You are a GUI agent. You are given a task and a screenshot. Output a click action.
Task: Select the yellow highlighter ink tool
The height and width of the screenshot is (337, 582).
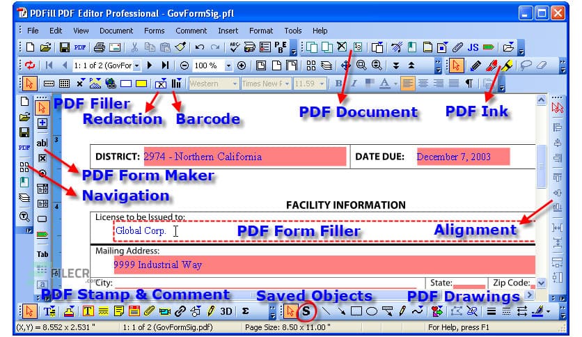click(507, 65)
